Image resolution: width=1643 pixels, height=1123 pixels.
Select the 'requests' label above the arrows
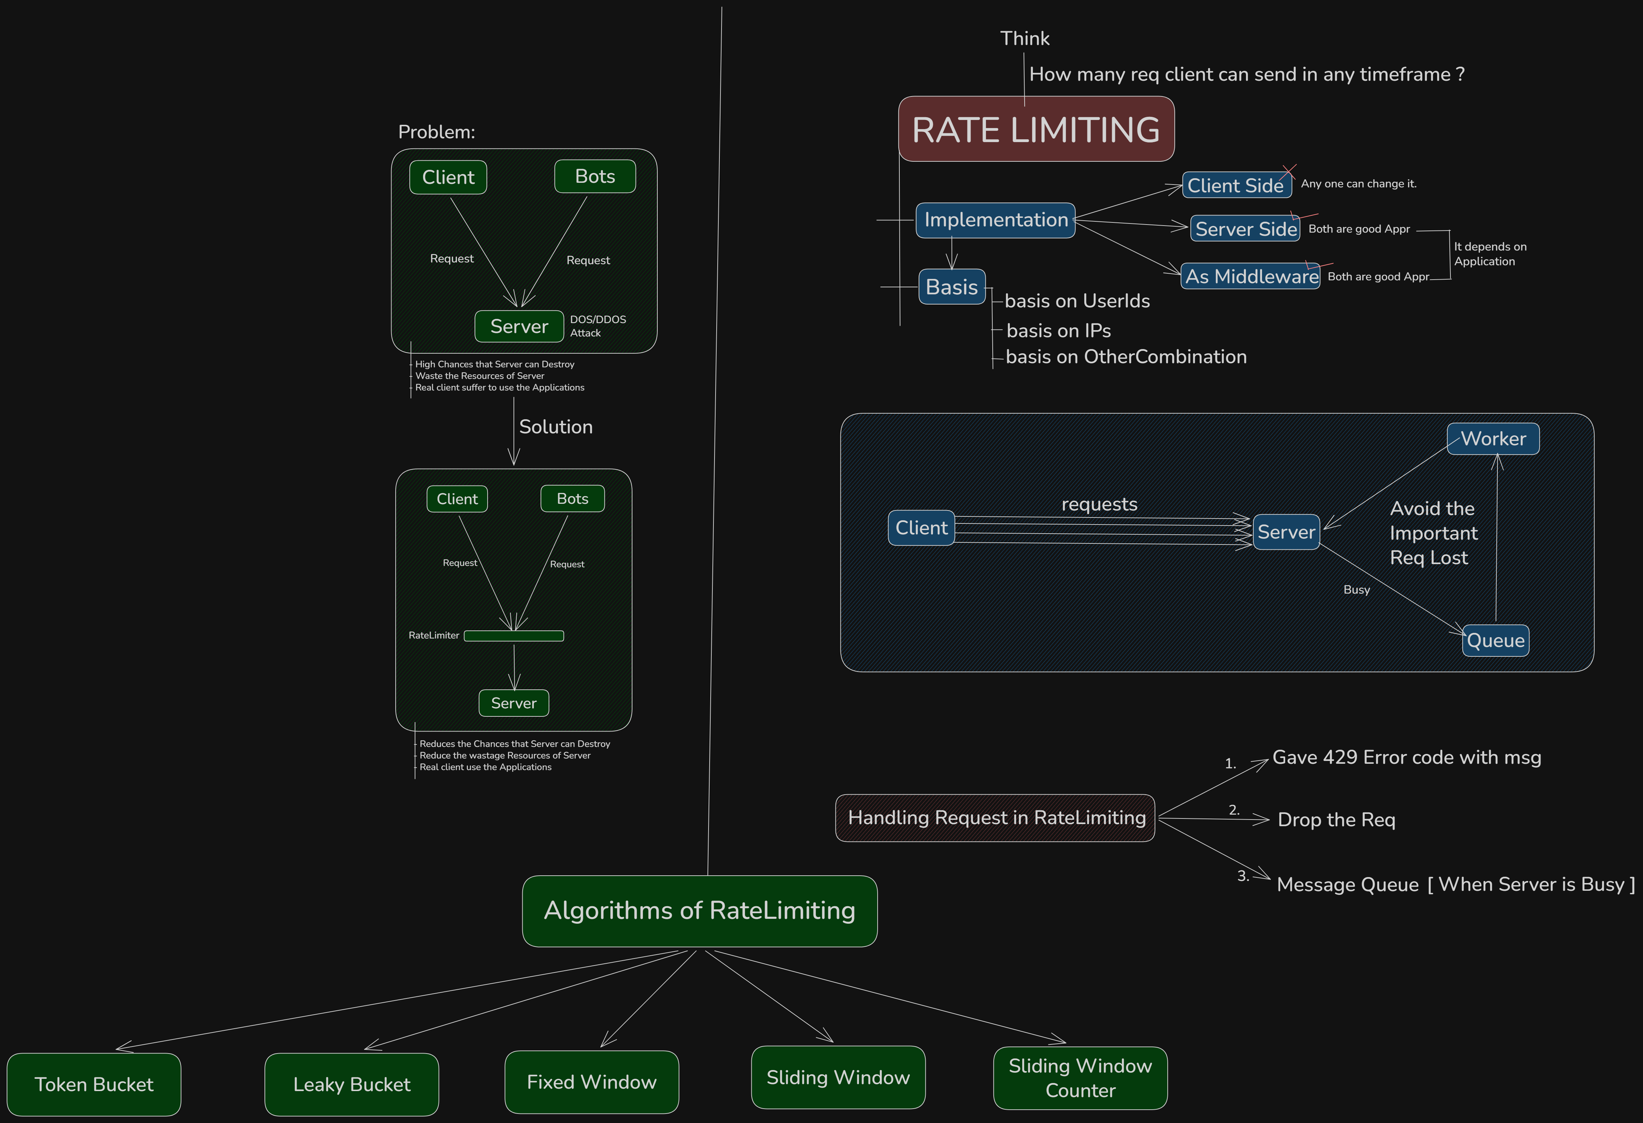[x=1099, y=504]
